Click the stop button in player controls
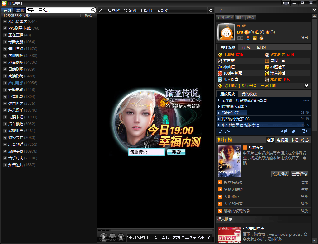Image resolution: width=318 pixels, height=244 pixels. click(112, 237)
